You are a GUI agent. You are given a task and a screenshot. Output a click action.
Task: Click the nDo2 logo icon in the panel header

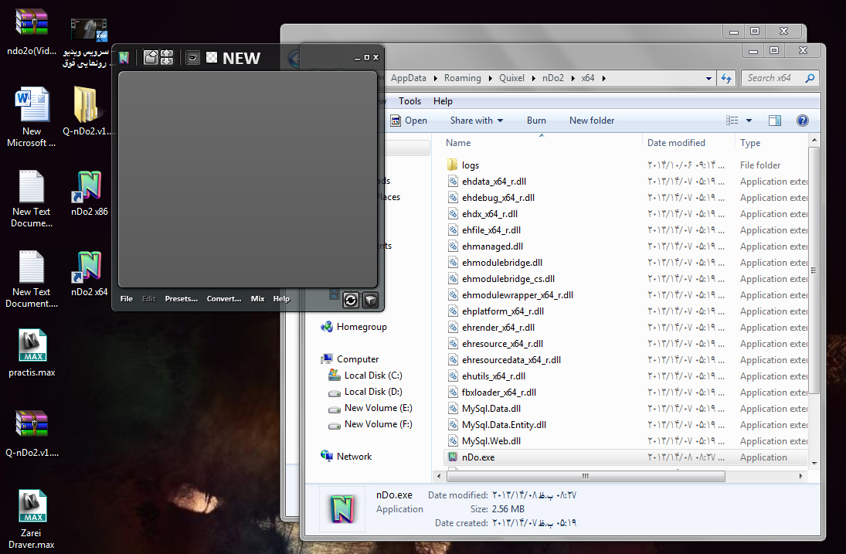[x=124, y=58]
